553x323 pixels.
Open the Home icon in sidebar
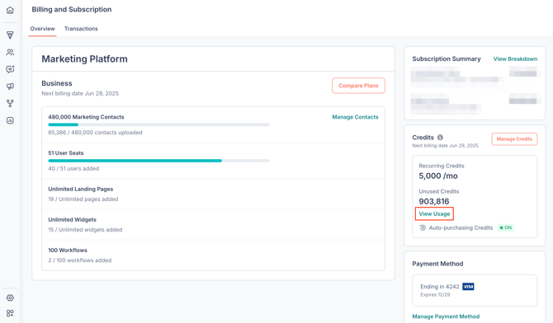10,10
